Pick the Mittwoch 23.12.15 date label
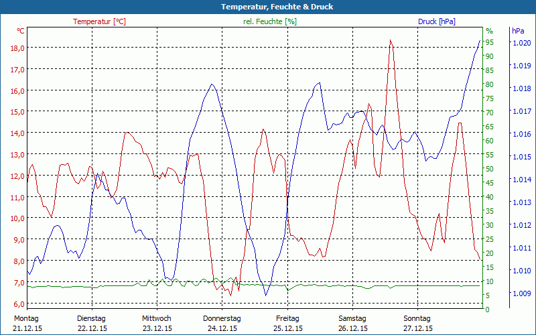Viewport: 536px width, 335px height. (157, 323)
